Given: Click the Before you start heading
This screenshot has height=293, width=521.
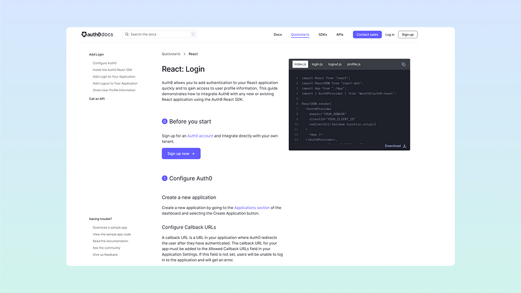Looking at the screenshot, I should point(190,122).
